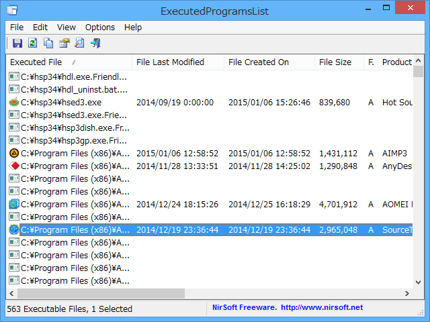The height and width of the screenshot is (322, 430).
Task: Click the AOMEI product name cell
Action: tap(397, 204)
